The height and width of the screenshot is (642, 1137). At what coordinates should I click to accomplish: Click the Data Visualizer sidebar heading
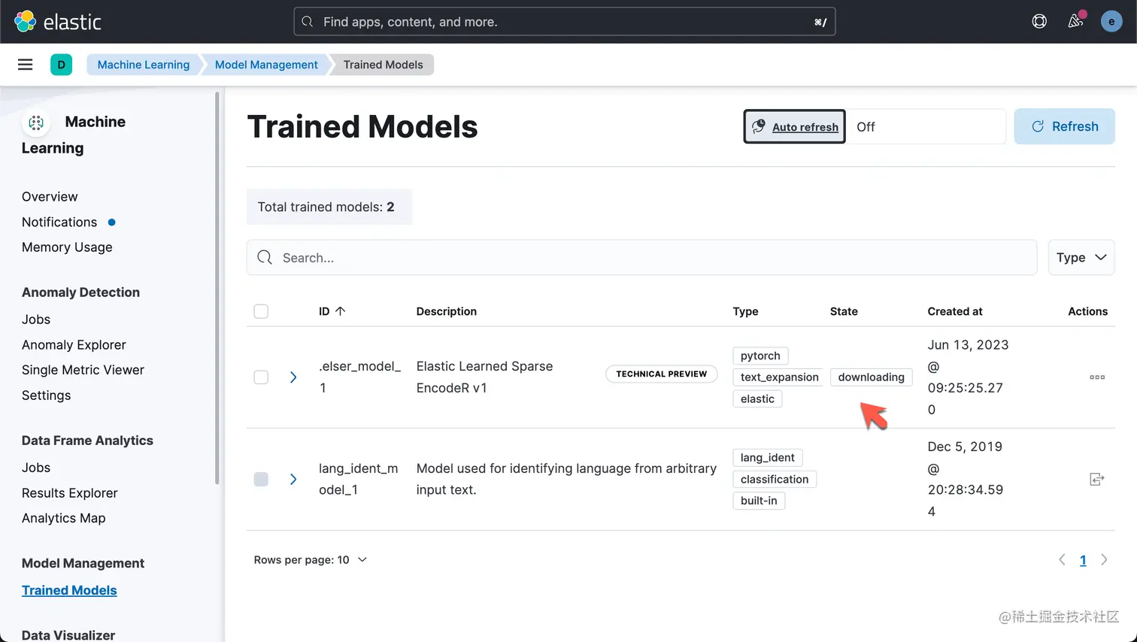tap(68, 635)
